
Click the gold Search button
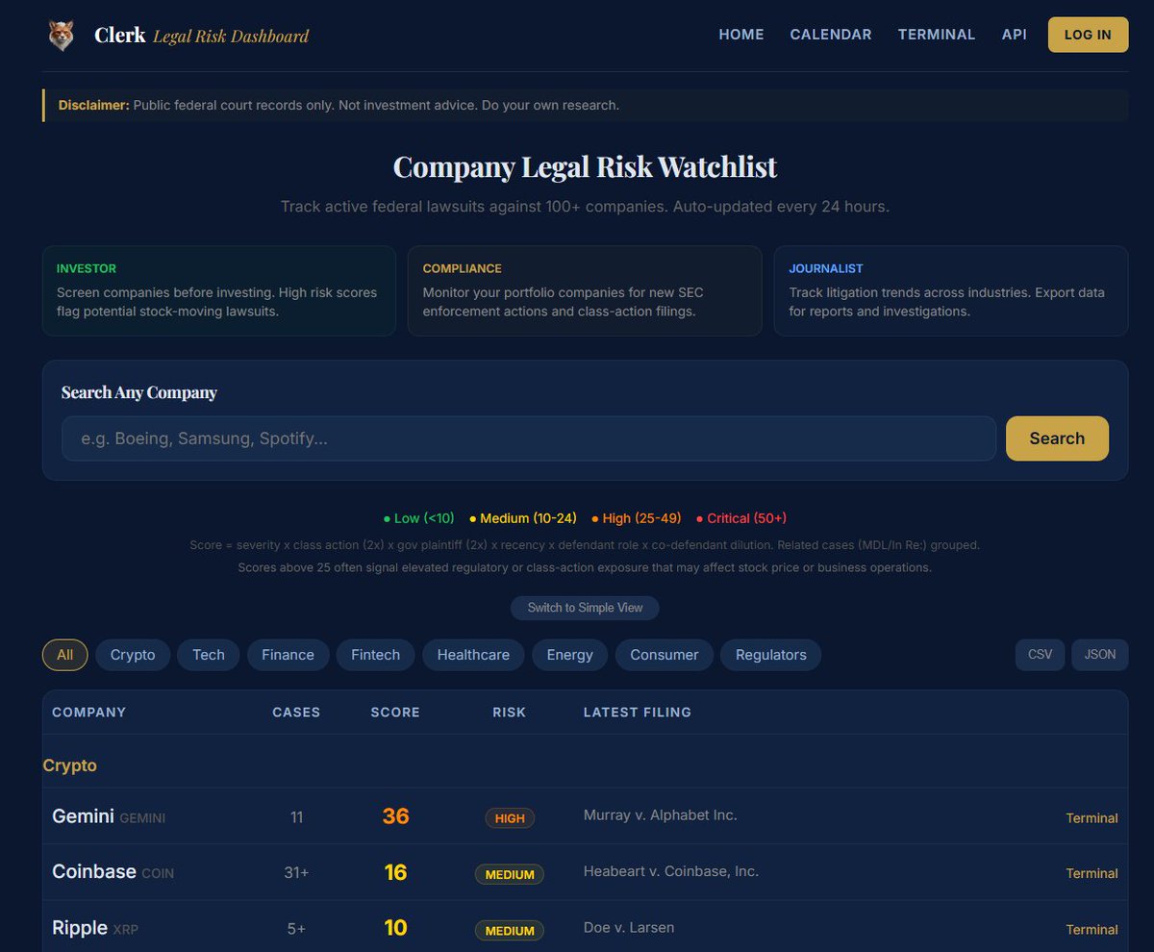click(x=1057, y=438)
